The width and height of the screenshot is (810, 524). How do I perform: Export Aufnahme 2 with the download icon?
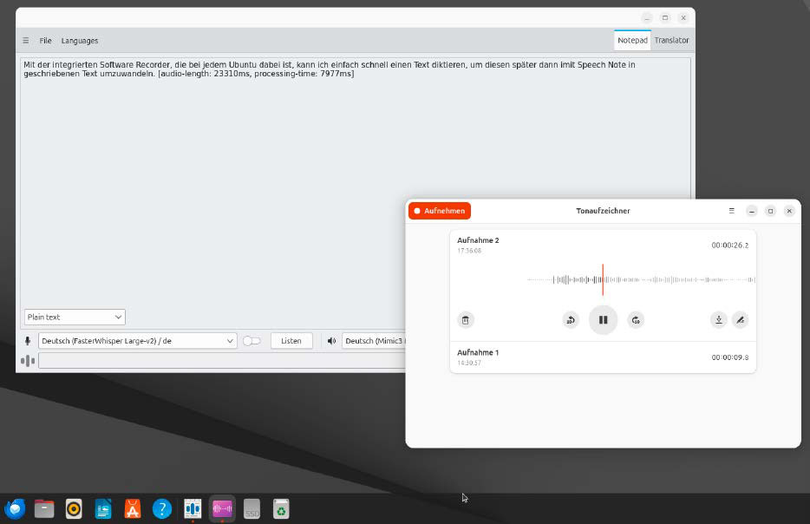pyautogui.click(x=719, y=320)
